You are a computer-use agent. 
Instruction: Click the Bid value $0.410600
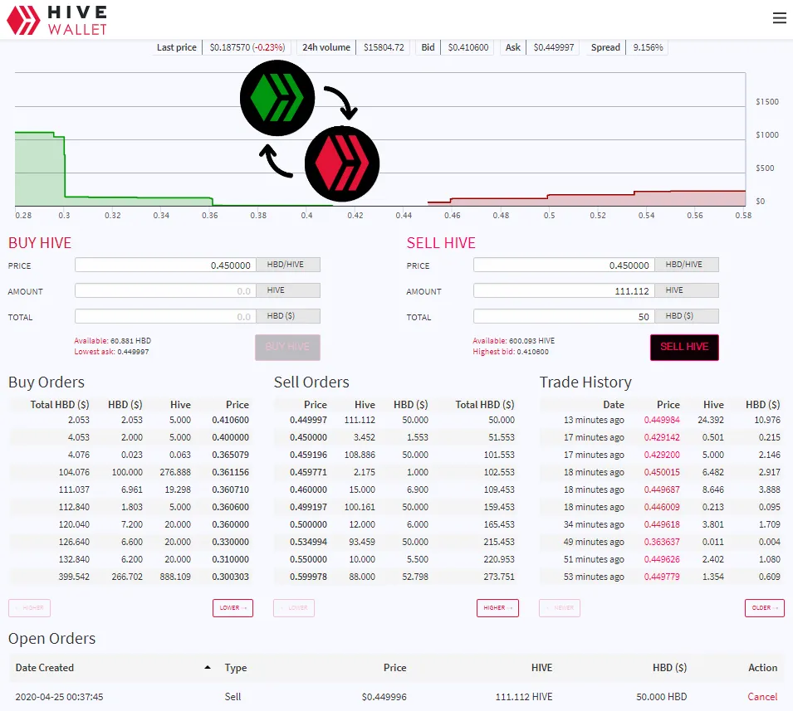point(467,47)
